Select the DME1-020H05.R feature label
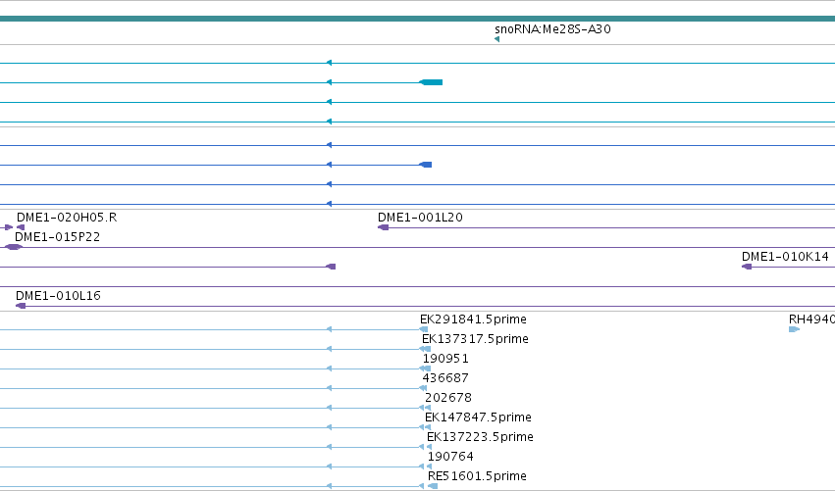This screenshot has width=835, height=491. pyautogui.click(x=67, y=217)
